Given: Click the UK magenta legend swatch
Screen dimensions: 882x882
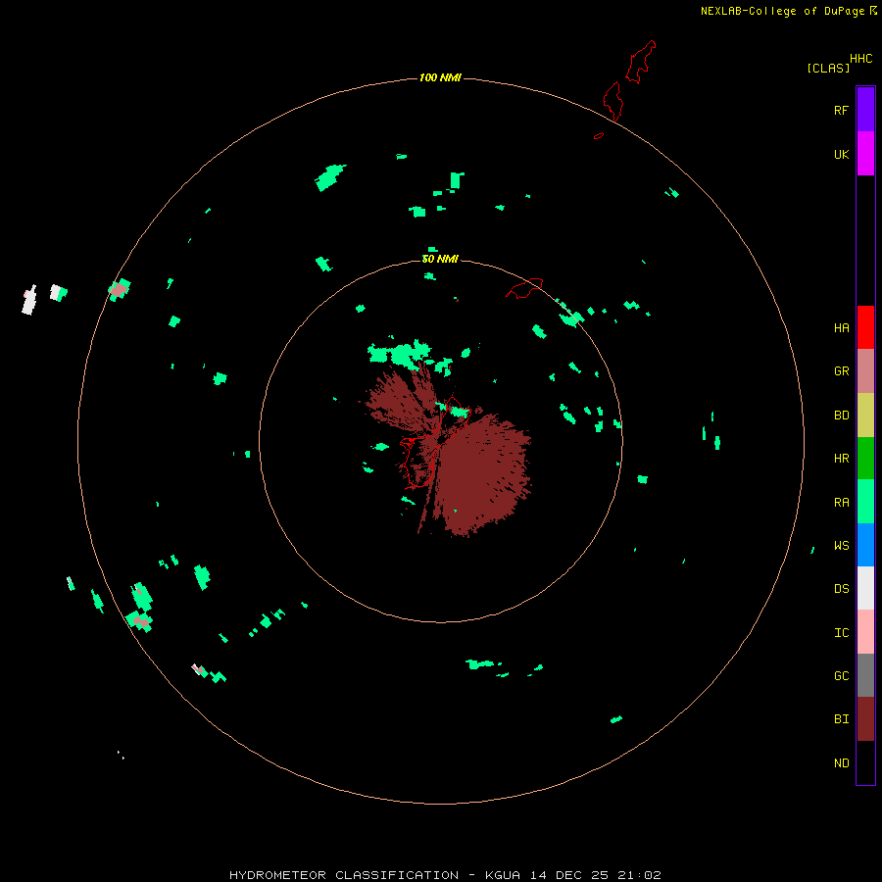Looking at the screenshot, I should (865, 154).
